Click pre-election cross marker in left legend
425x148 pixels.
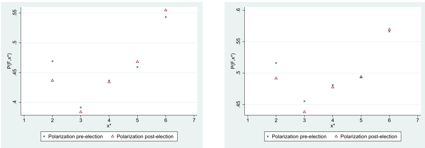(x=44, y=137)
